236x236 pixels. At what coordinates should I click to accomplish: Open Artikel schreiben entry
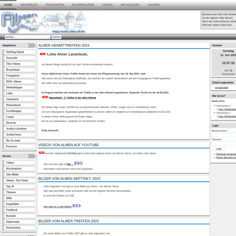coord(19,129)
